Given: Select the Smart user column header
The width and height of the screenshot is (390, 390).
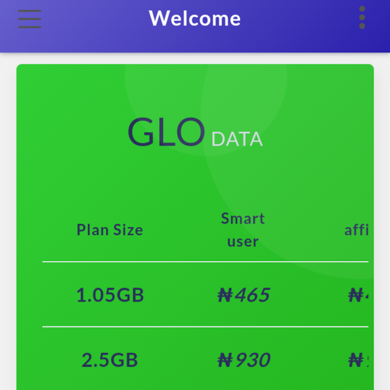Looking at the screenshot, I should 243,230.
